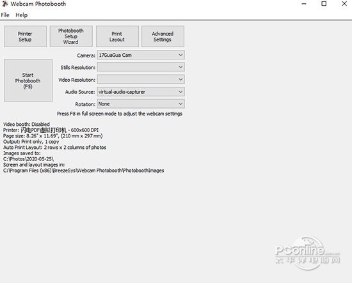Open the File menu
The width and height of the screenshot is (352, 283).
[x=5, y=15]
